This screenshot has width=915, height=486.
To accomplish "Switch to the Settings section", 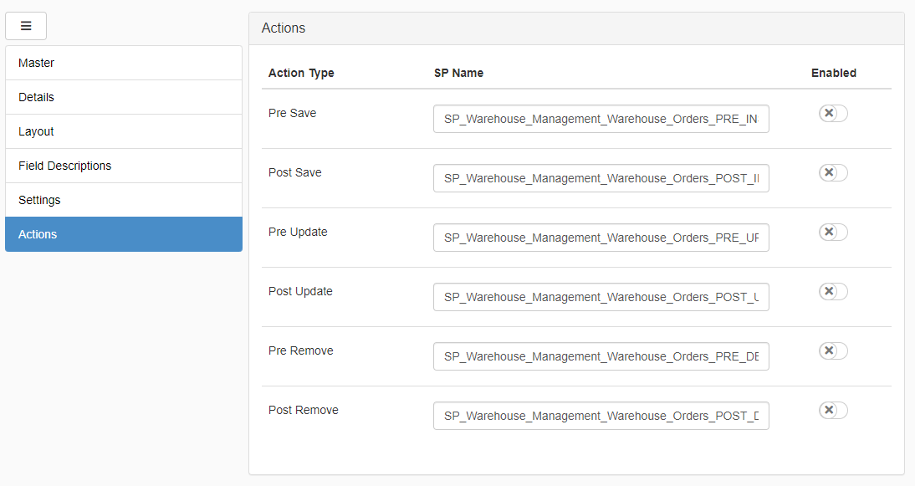I will 123,200.
